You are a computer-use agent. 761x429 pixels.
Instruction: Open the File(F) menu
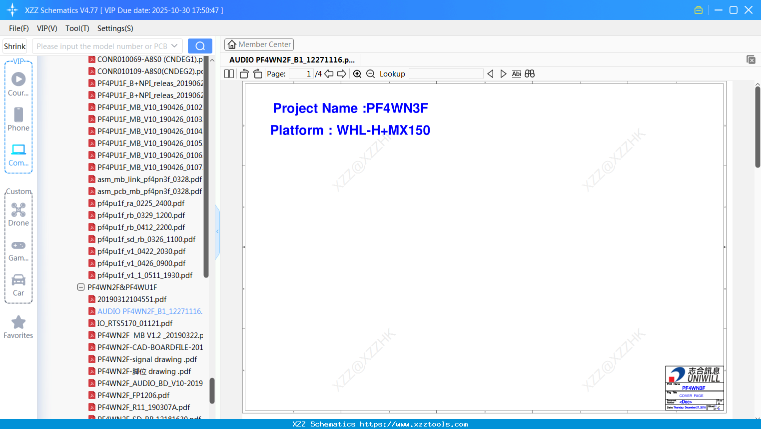pyautogui.click(x=19, y=28)
